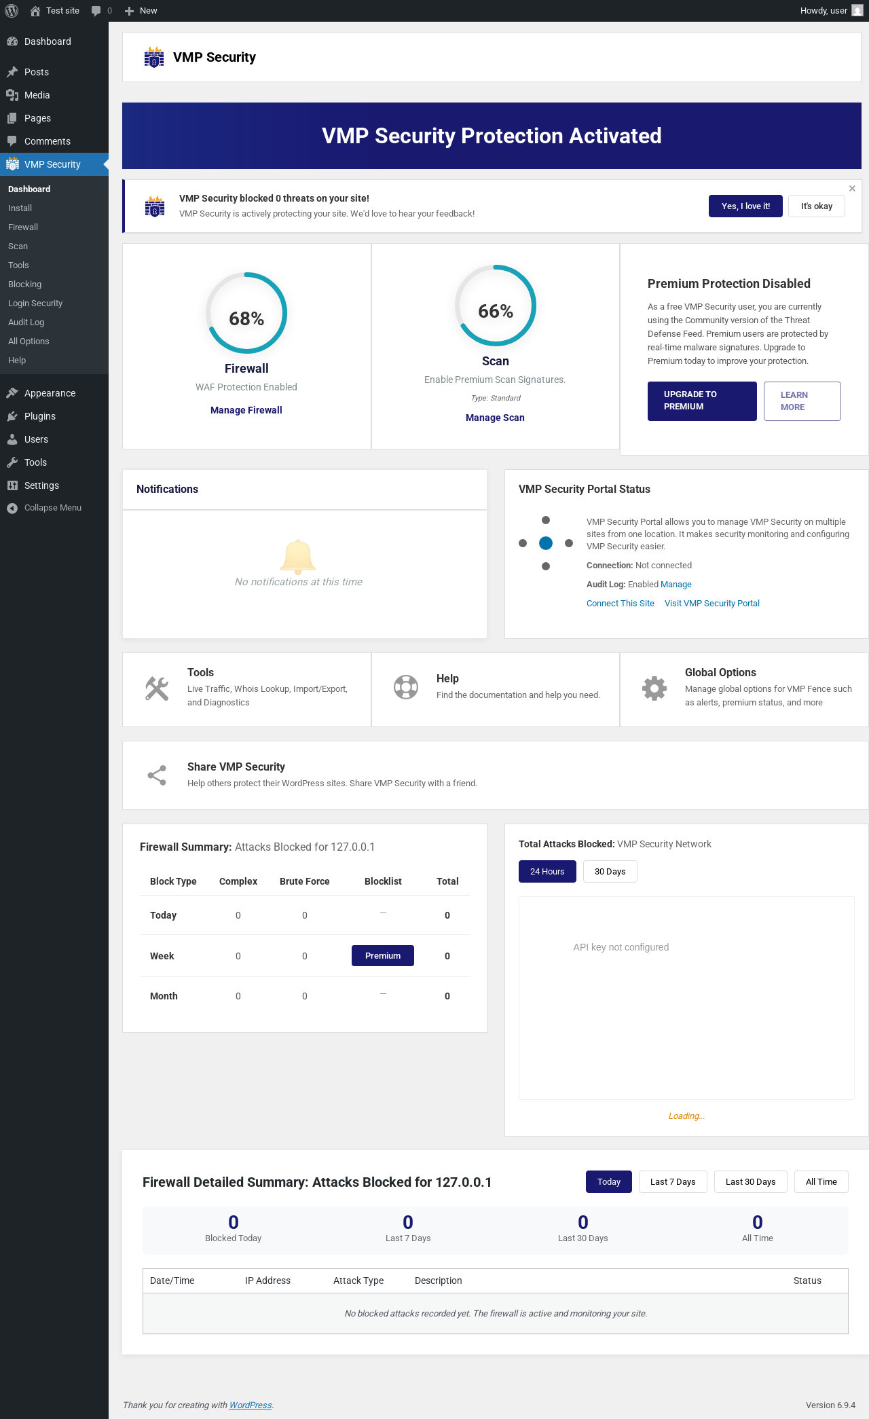Click the notifications bell icon
The height and width of the screenshot is (1419, 869).
coord(298,557)
